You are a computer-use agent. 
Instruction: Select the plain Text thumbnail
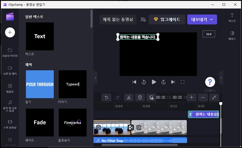click(40, 36)
